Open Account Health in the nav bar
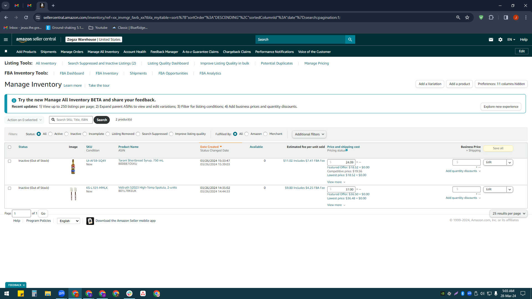 [135, 52]
